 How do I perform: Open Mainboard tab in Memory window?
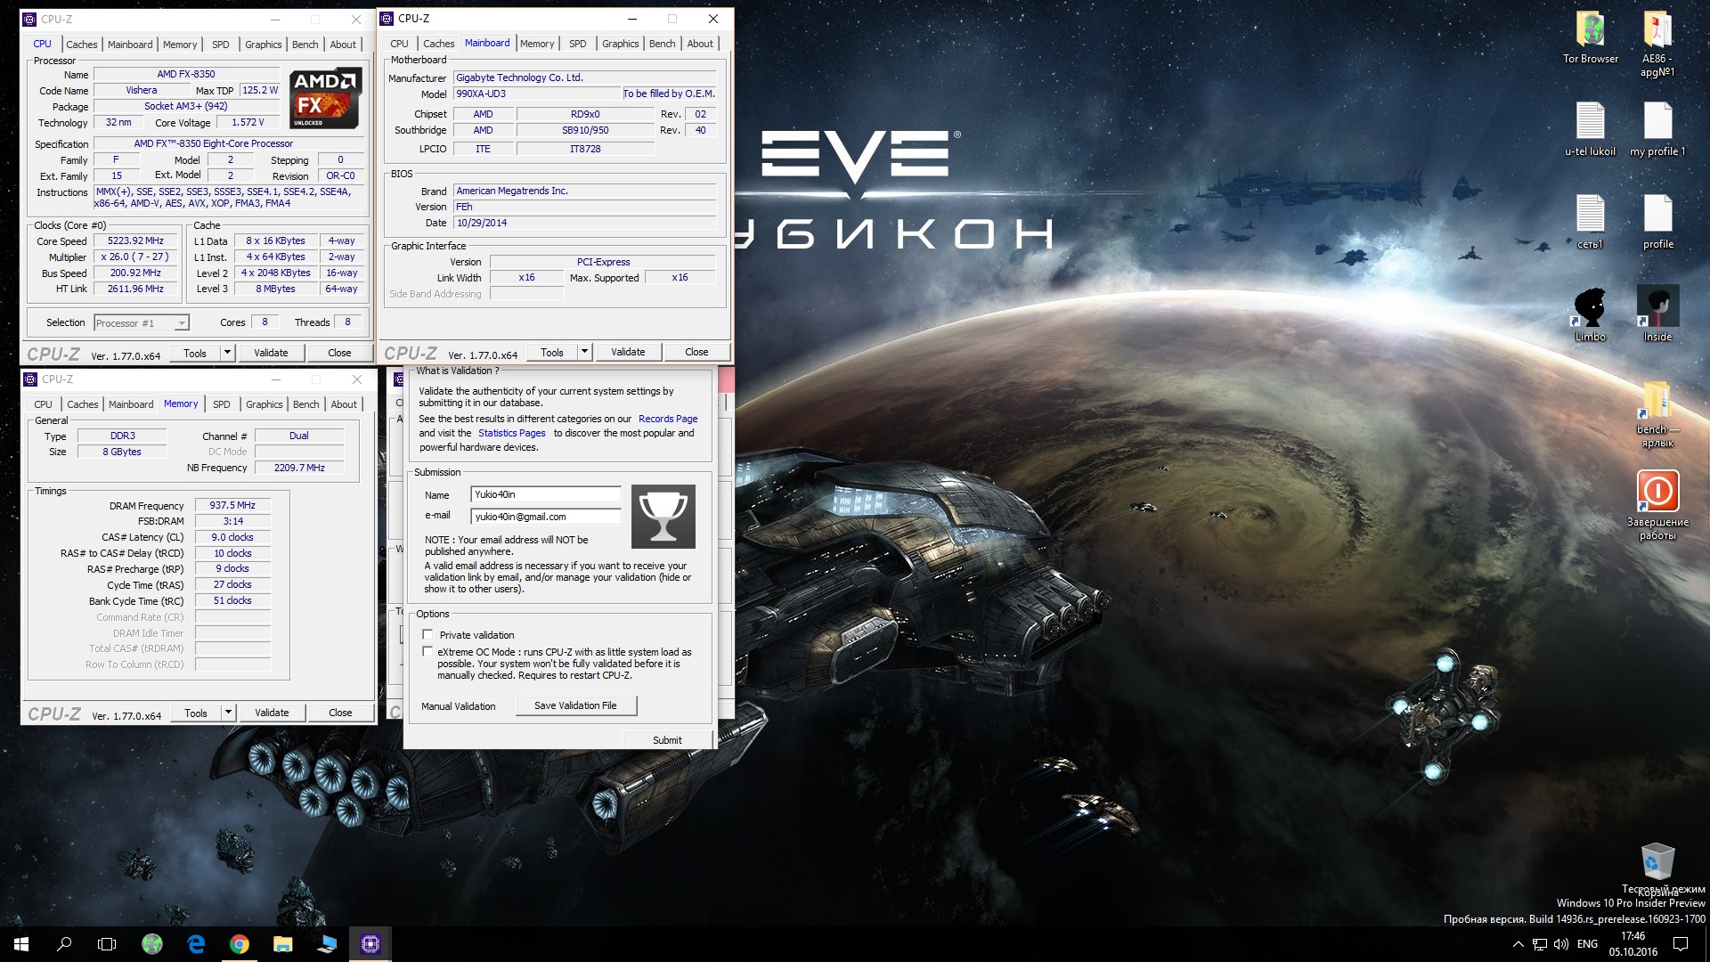pos(131,404)
